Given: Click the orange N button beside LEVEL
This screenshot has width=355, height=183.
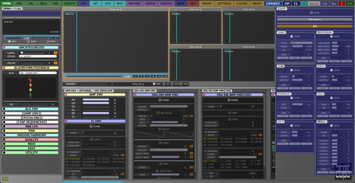Looking at the screenshot, I should (x=55, y=53).
